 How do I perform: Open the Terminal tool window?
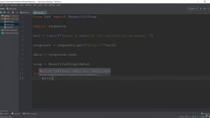pos(16,114)
